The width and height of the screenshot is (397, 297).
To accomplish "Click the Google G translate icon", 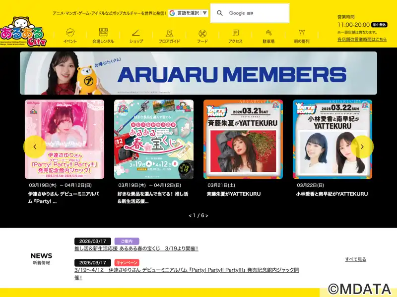I will point(172,13).
